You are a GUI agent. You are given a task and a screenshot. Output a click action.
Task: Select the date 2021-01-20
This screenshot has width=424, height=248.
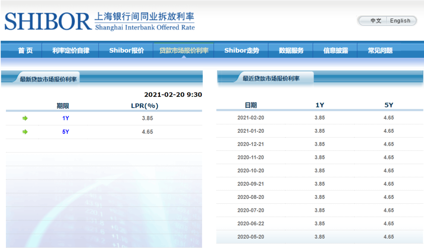tap(250, 131)
